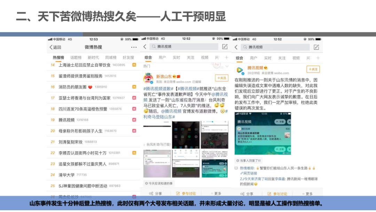Tap 分享 under the 新浪山东 post
The width and height of the screenshot is (376, 212).
pos(155,194)
